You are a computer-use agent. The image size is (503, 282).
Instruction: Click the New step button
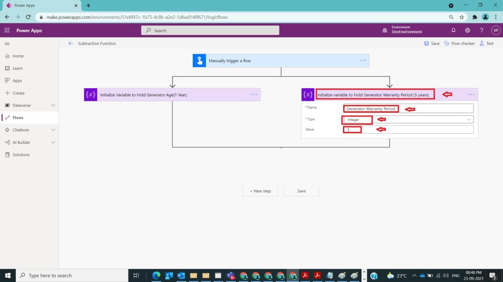260,191
